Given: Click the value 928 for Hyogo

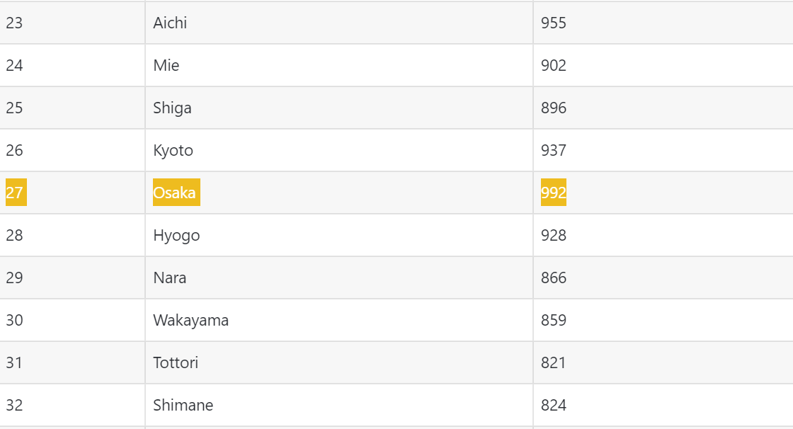Looking at the screenshot, I should [x=663, y=235].
